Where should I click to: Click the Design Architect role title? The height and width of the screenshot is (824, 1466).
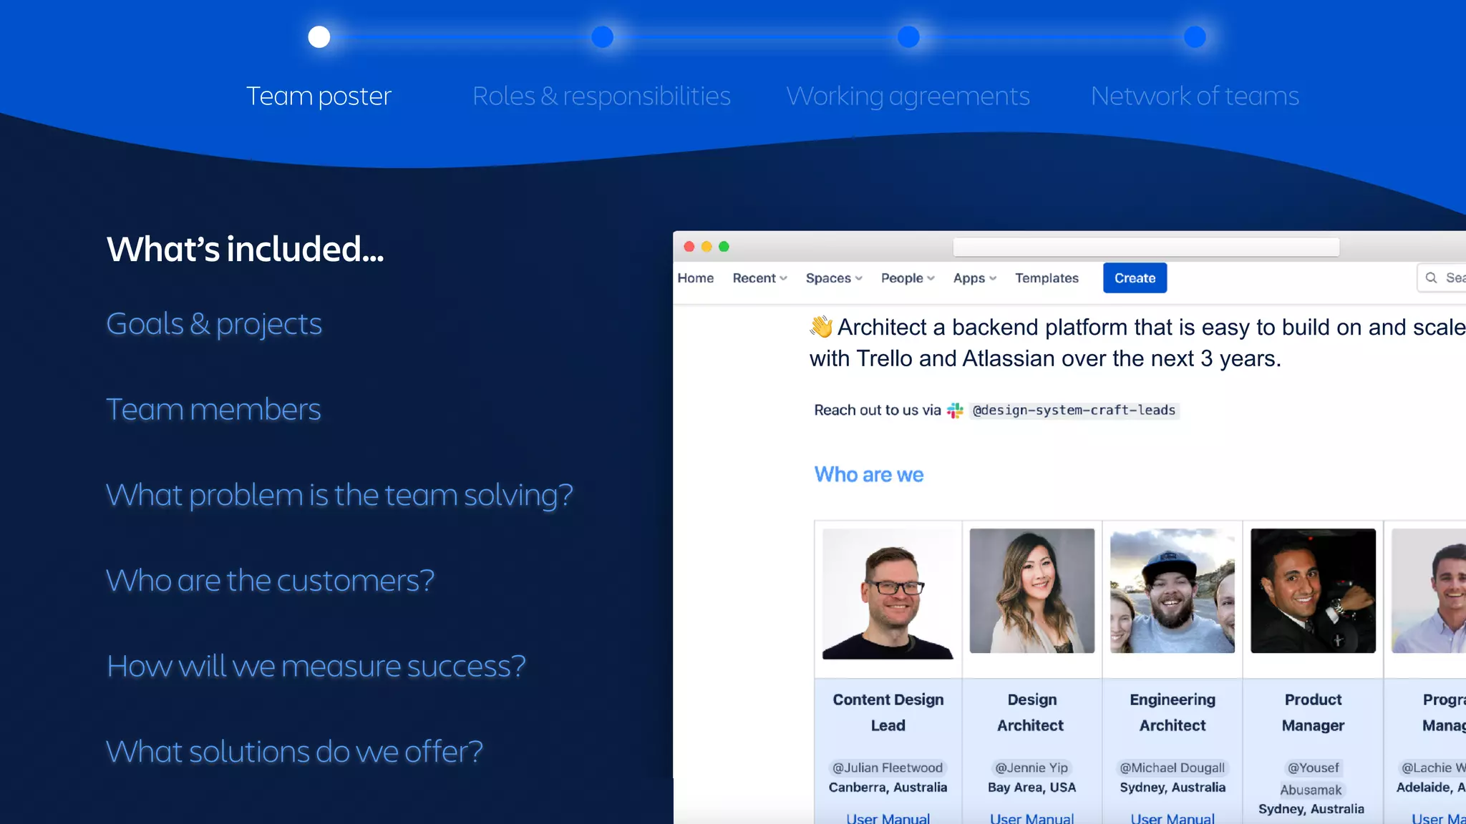coord(1031,712)
